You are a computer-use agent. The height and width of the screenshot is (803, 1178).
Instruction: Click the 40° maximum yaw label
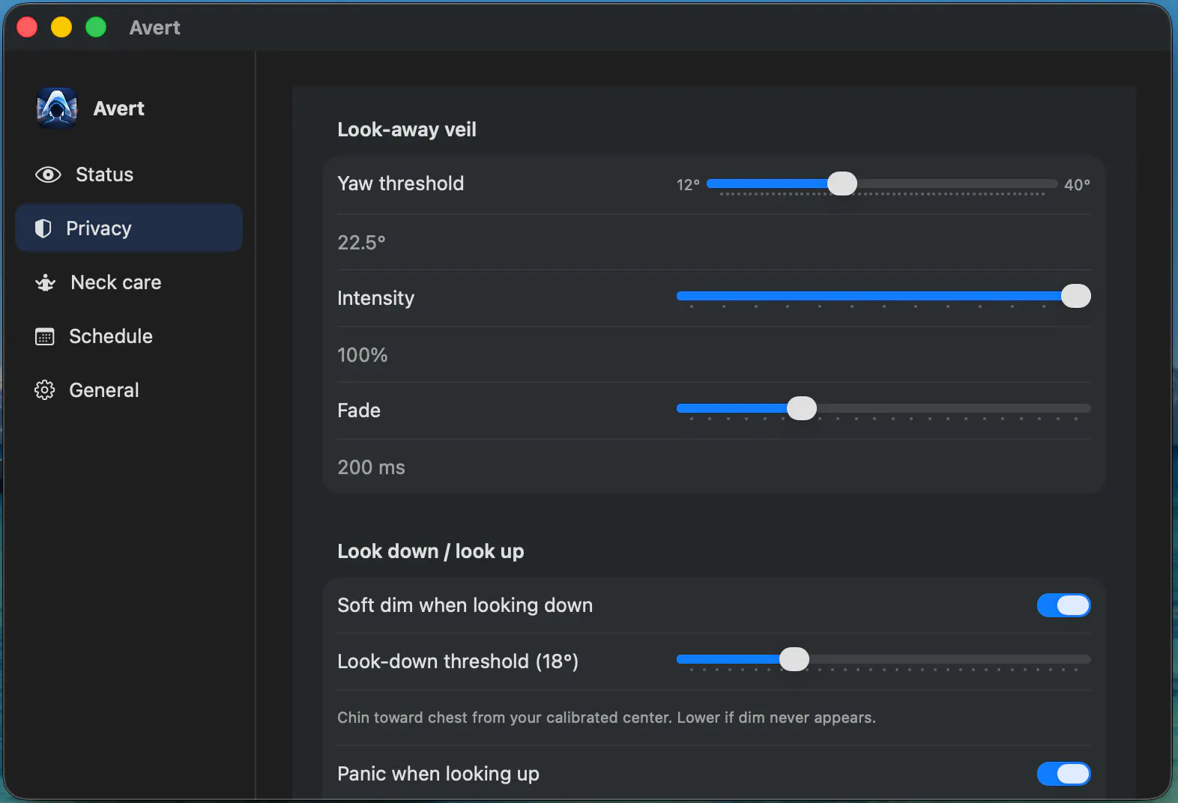point(1077,185)
